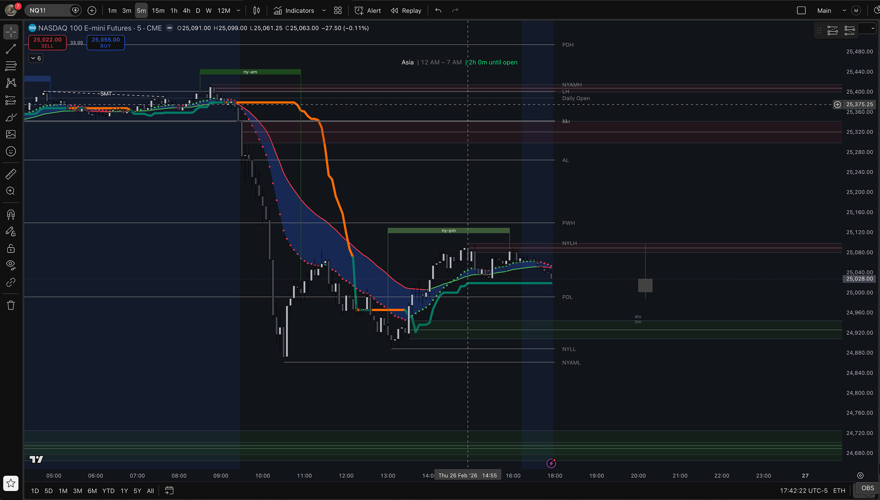Select the ruler measure tool
This screenshot has height=500, width=880.
tap(11, 174)
